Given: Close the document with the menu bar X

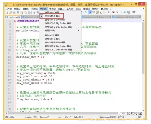Looking at the screenshot, I should point(143,9).
